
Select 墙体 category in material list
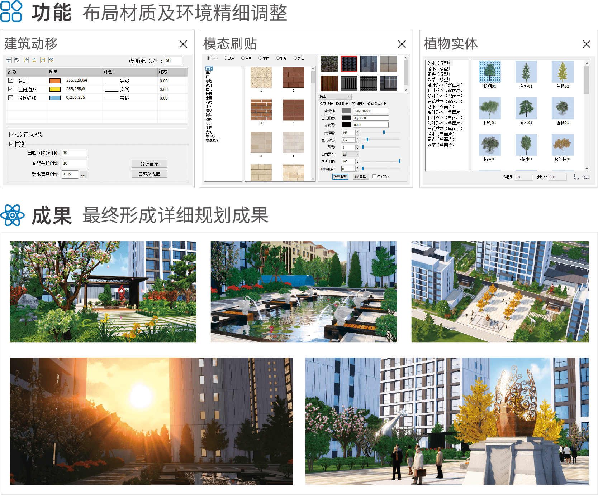pos(209,68)
